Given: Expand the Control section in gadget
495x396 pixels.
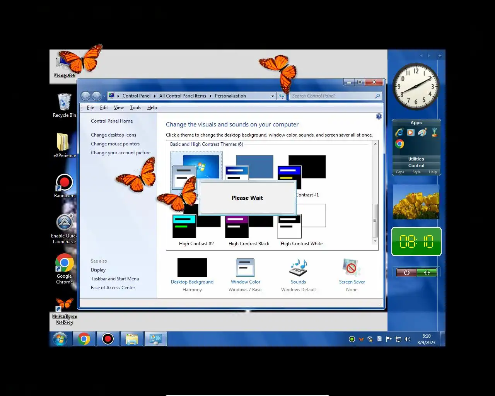Looking at the screenshot, I should tap(416, 166).
